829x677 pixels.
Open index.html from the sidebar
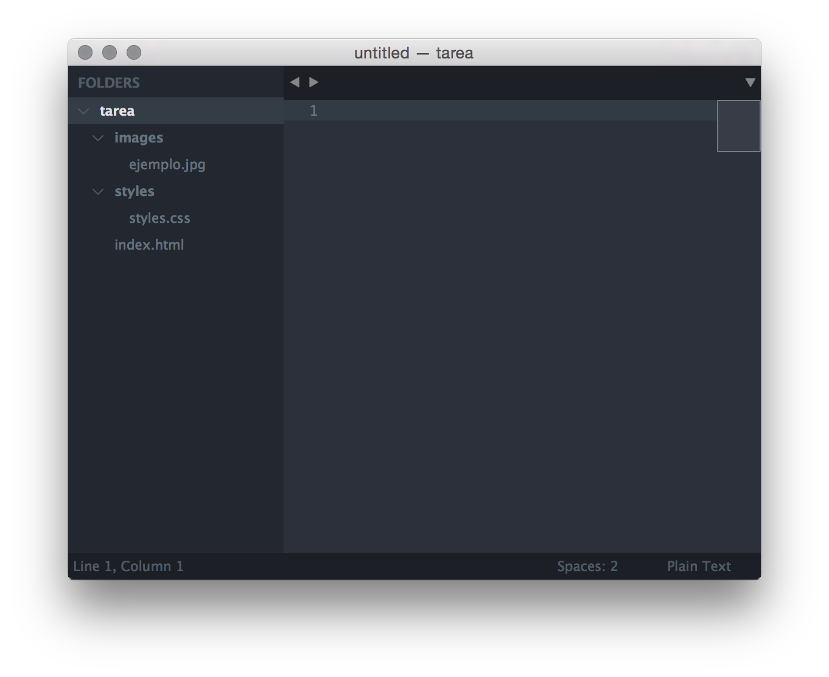tap(149, 245)
